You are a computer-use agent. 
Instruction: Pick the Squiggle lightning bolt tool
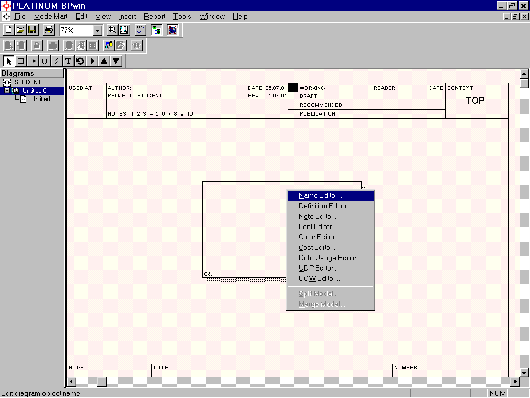(x=56, y=61)
